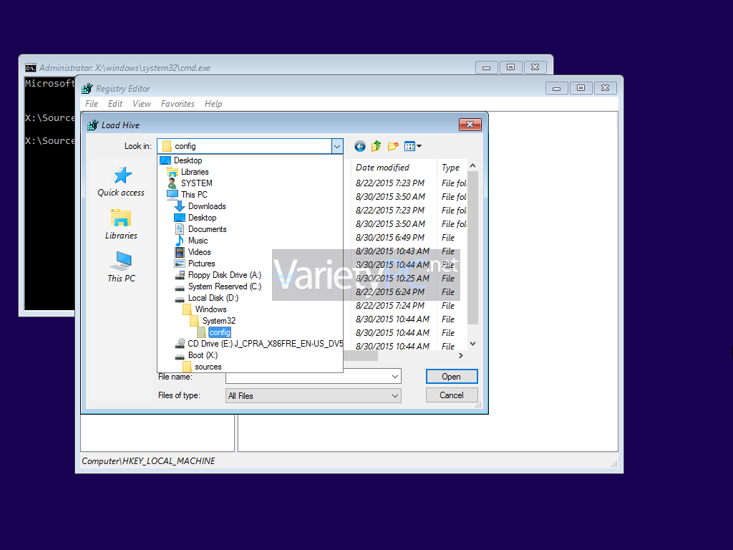This screenshot has height=550, width=733.
Task: Open the view options dropdown arrow
Action: click(x=419, y=146)
